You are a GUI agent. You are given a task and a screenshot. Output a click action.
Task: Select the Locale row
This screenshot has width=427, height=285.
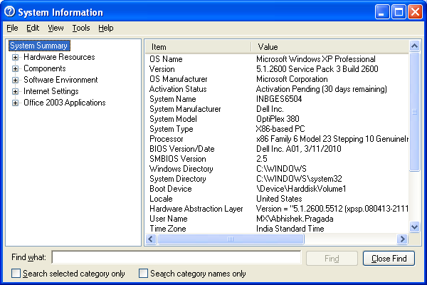[x=278, y=199]
